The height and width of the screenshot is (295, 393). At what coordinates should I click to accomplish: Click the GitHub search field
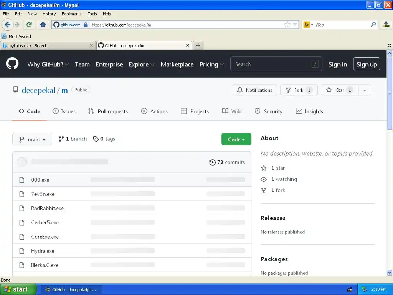coord(276,64)
